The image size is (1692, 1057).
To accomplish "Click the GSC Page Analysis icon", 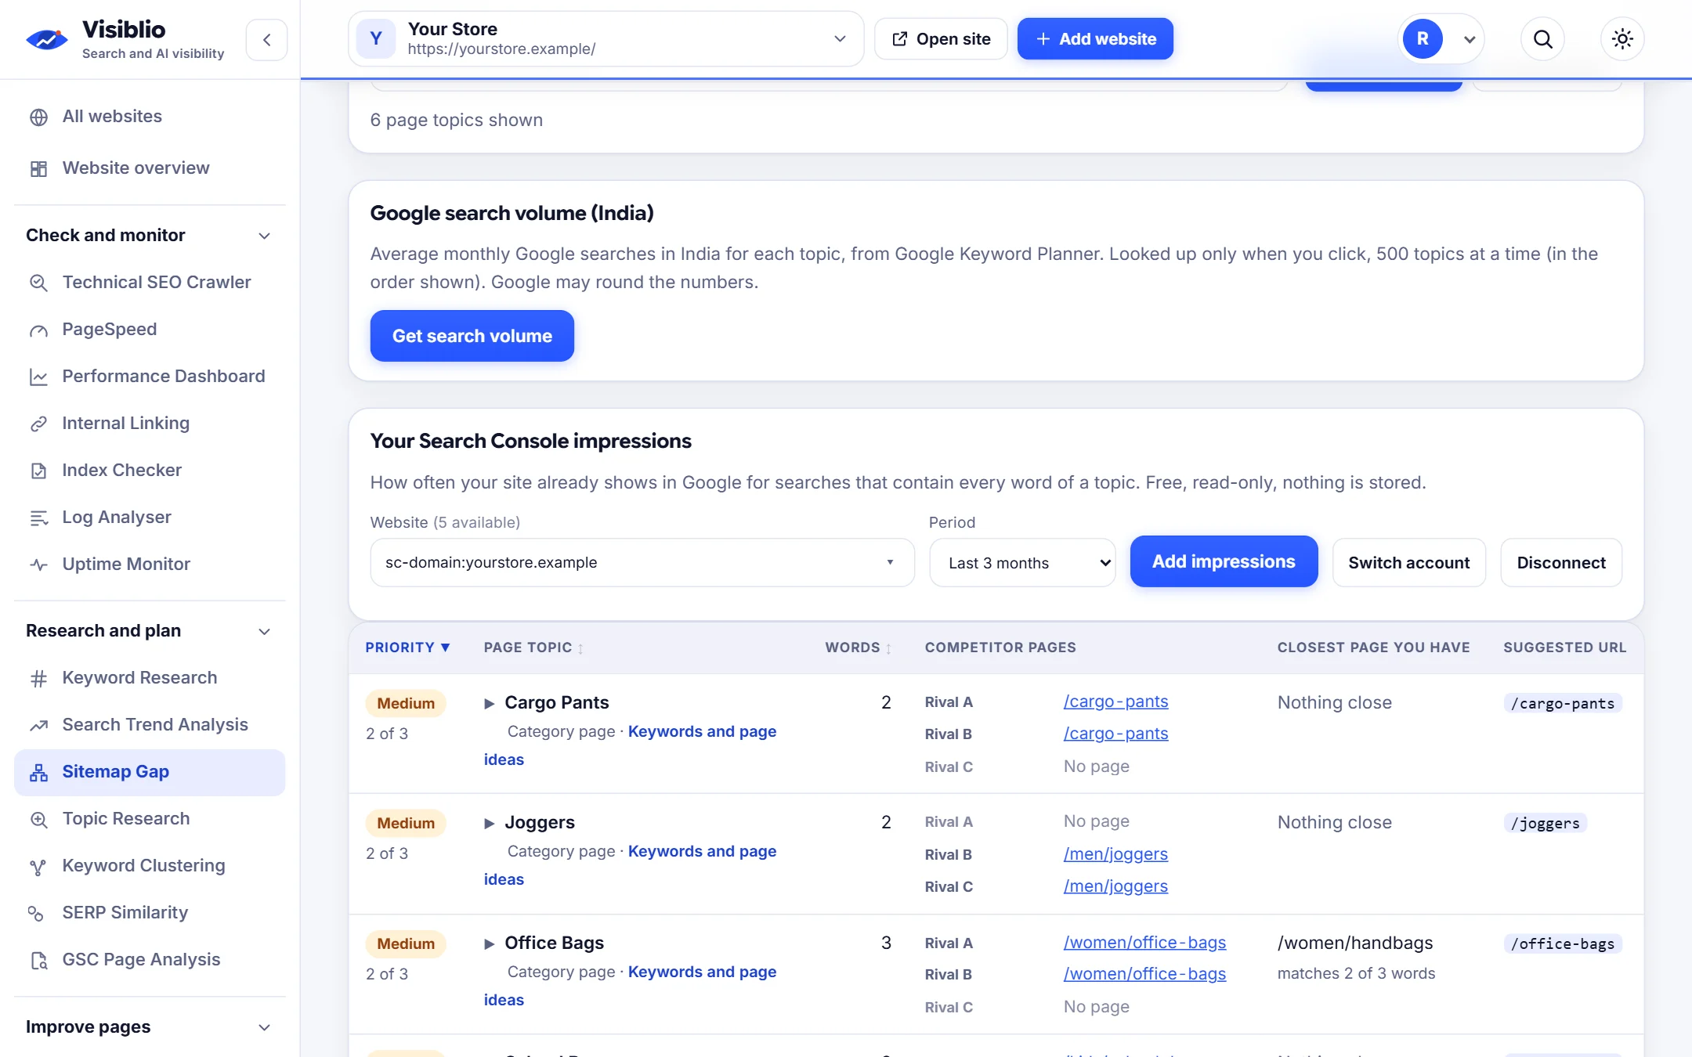I will click(38, 960).
